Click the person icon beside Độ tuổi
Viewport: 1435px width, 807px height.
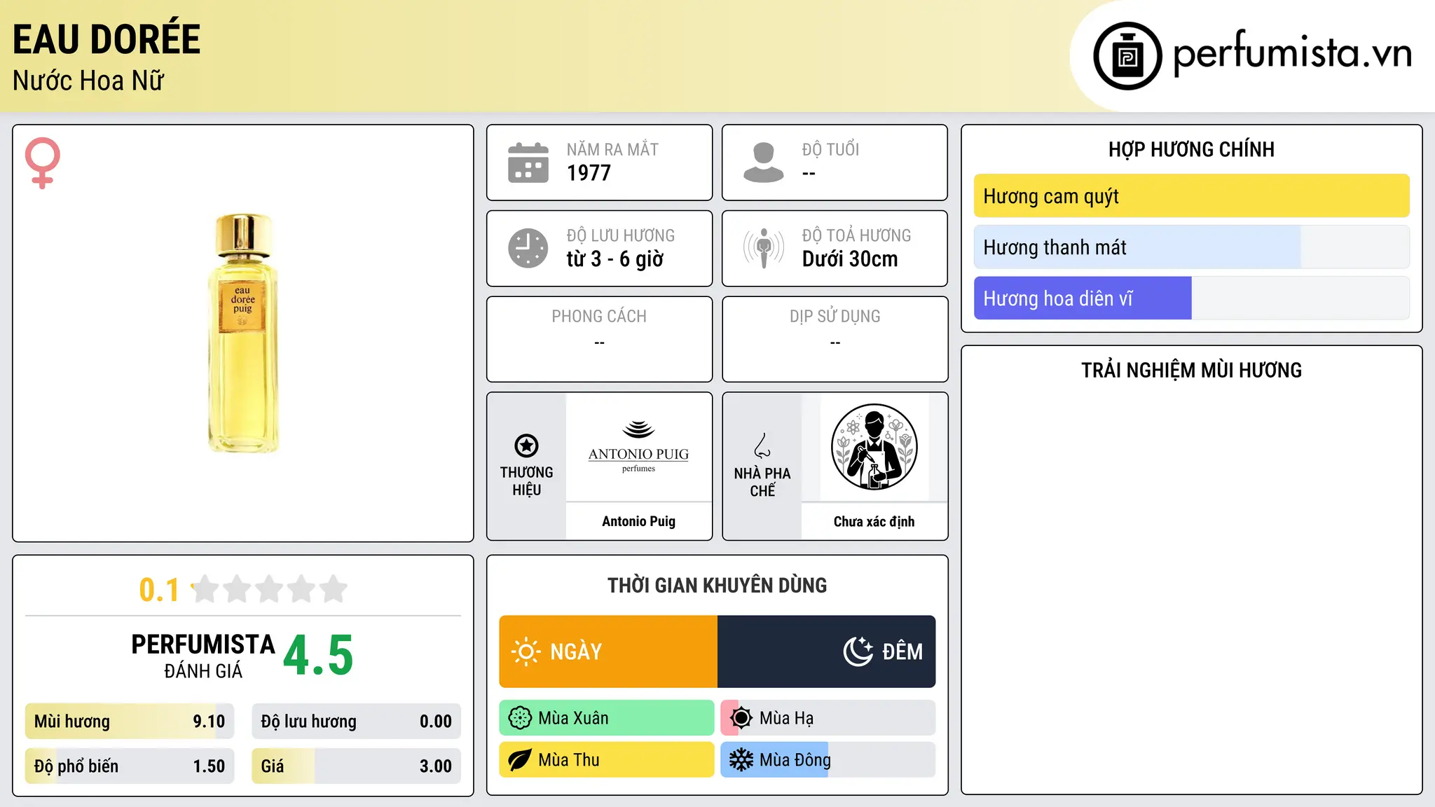(764, 163)
